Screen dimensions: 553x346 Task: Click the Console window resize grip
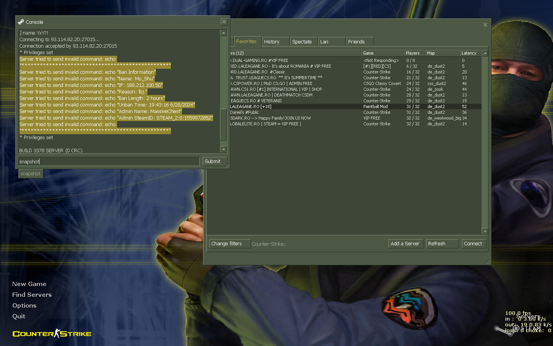[x=227, y=166]
